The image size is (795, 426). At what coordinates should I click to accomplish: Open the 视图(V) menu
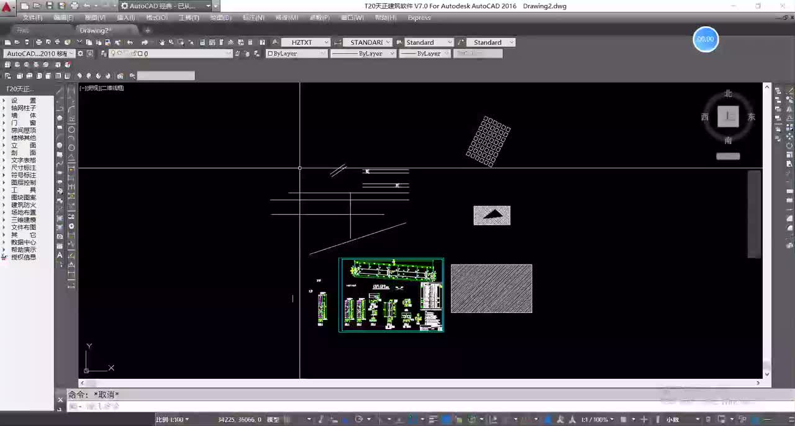point(95,17)
